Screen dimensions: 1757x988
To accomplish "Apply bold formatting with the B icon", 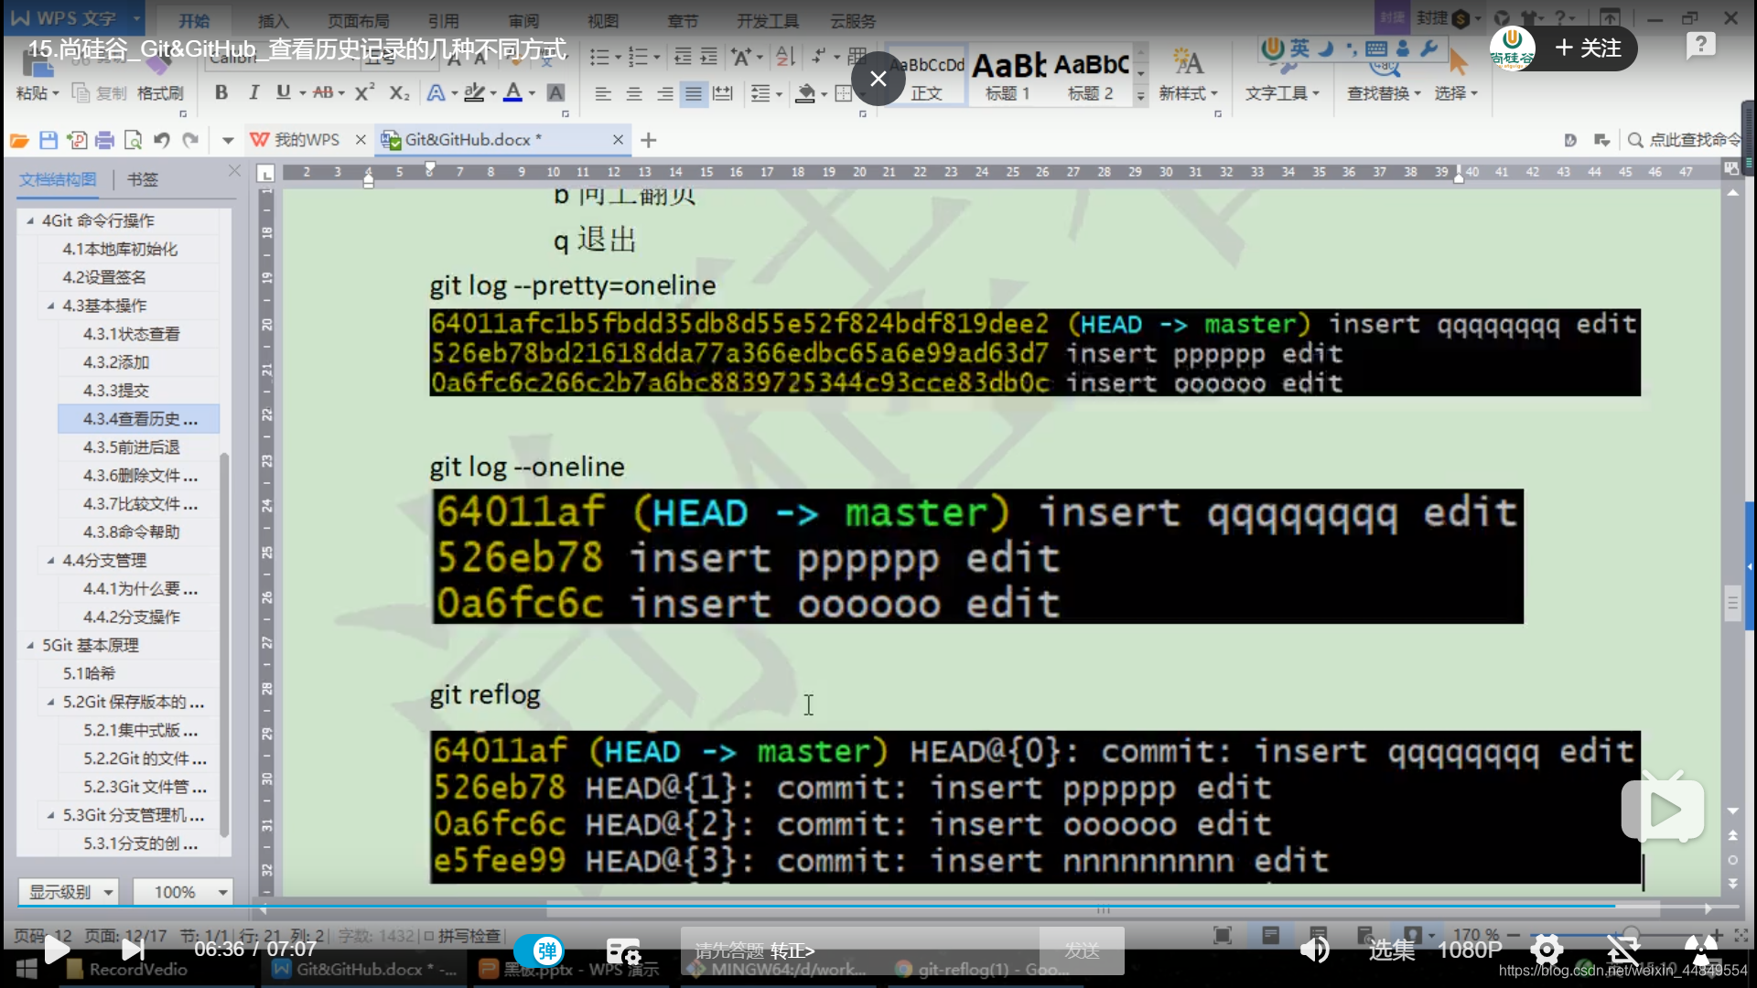I will point(221,92).
